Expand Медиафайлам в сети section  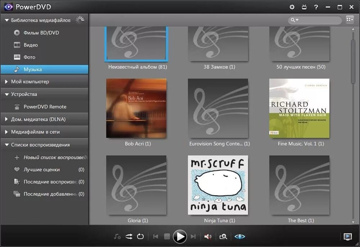tap(6, 132)
